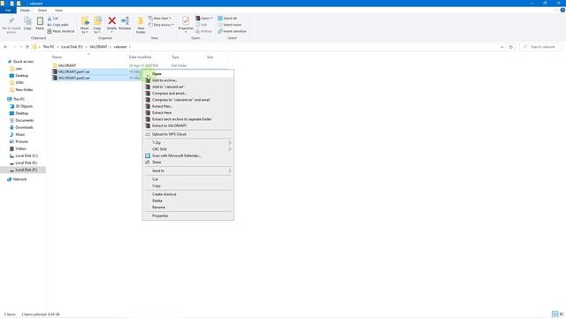Open the File tab
The image size is (566, 318).
[8, 10]
